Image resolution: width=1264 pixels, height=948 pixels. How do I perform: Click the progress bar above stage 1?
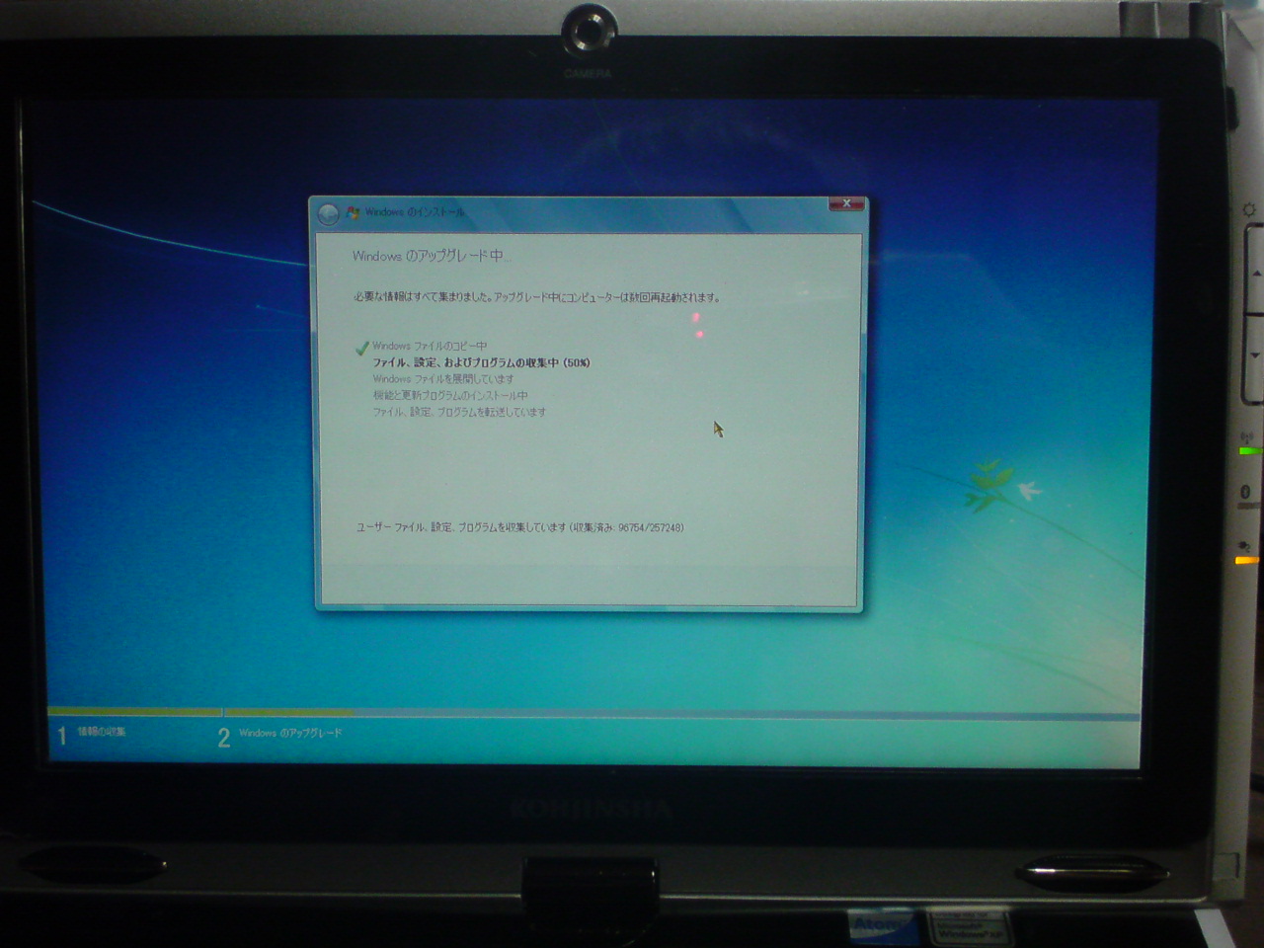(x=134, y=712)
